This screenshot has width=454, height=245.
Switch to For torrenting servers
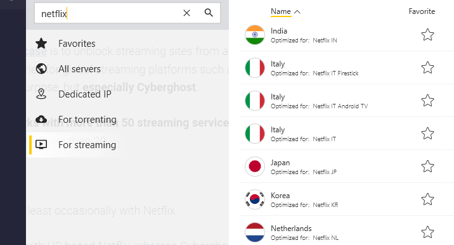pos(87,120)
